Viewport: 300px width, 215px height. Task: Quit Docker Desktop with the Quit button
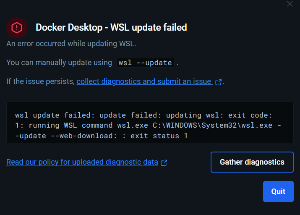pyautogui.click(x=278, y=191)
